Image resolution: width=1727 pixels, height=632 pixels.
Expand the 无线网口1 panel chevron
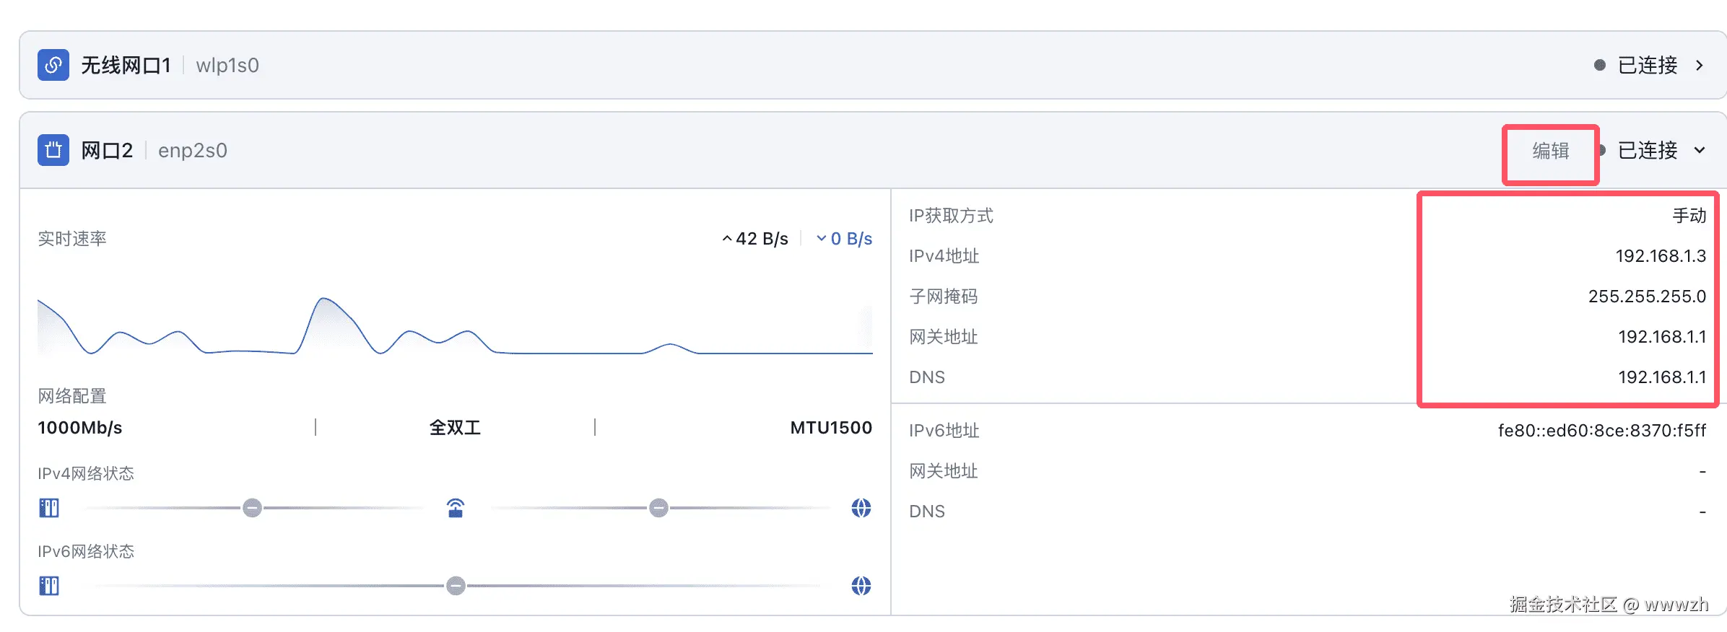tap(1700, 65)
